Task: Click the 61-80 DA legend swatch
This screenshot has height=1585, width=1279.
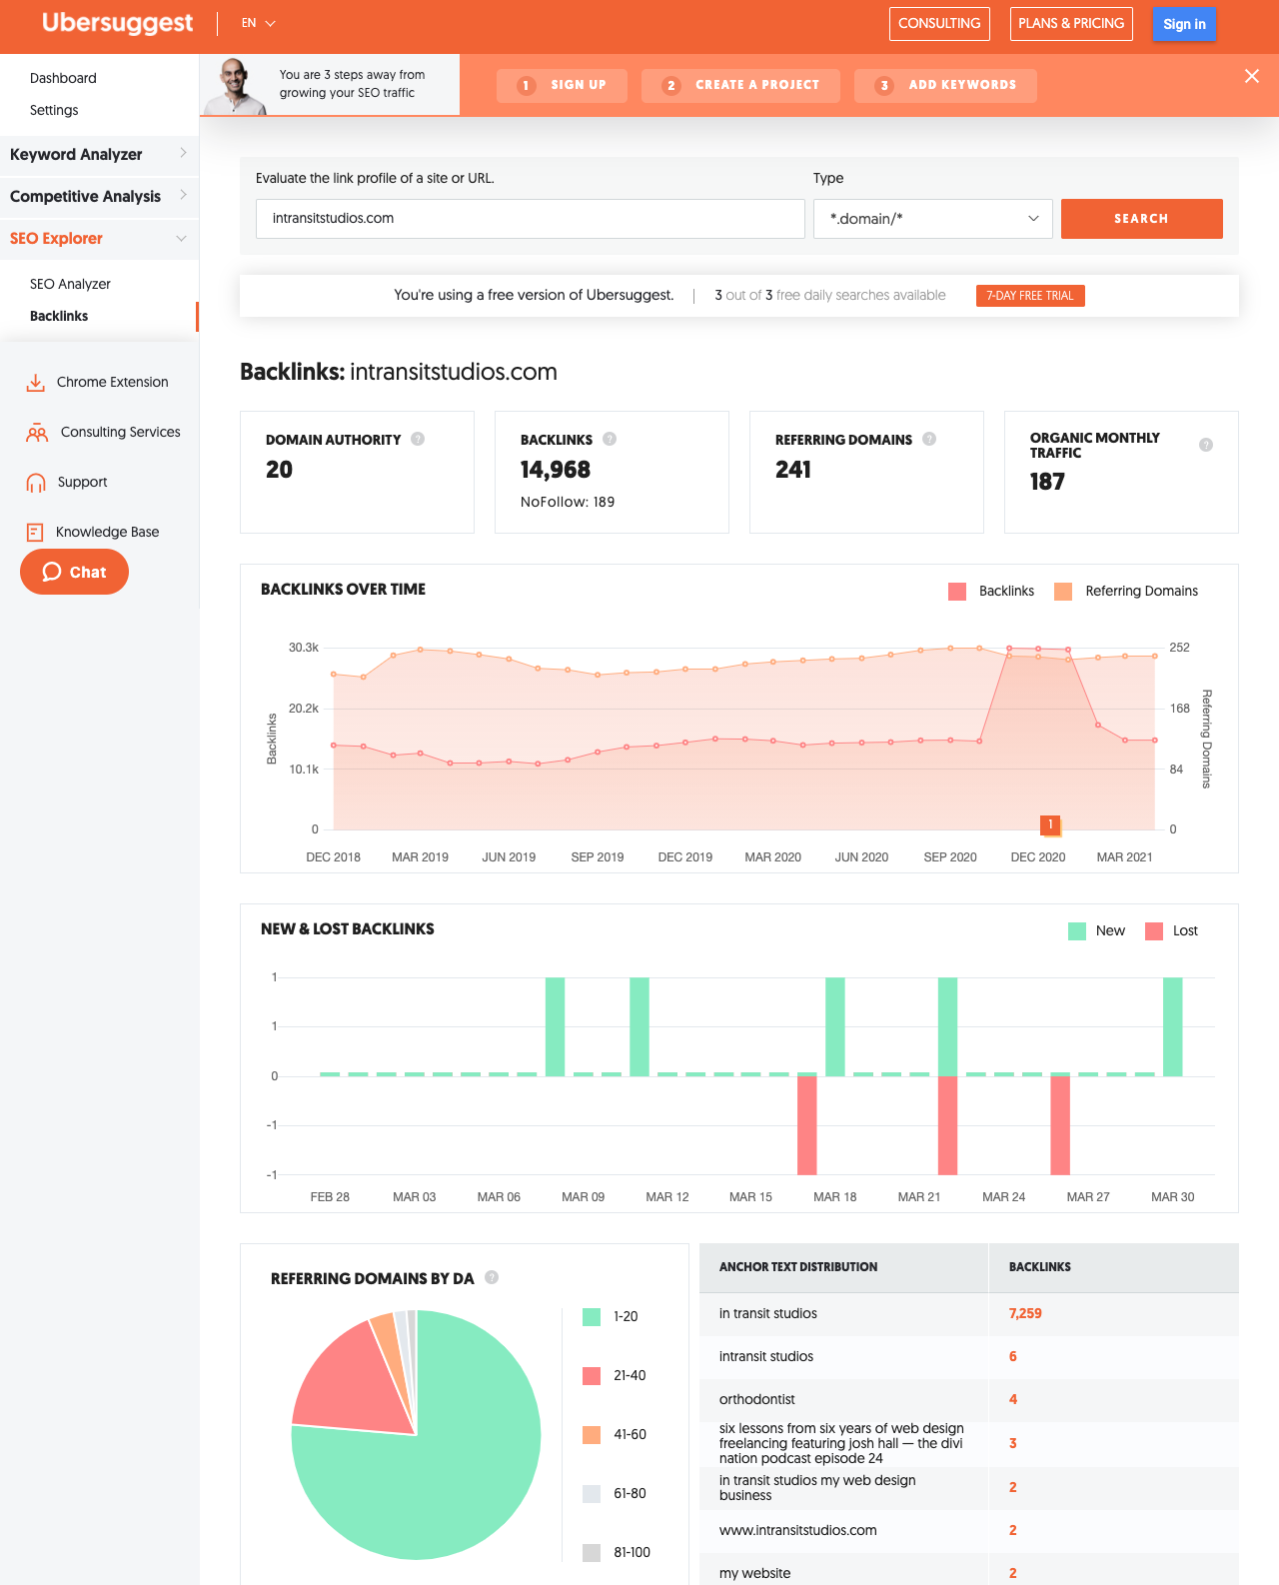Action: 592,1494
